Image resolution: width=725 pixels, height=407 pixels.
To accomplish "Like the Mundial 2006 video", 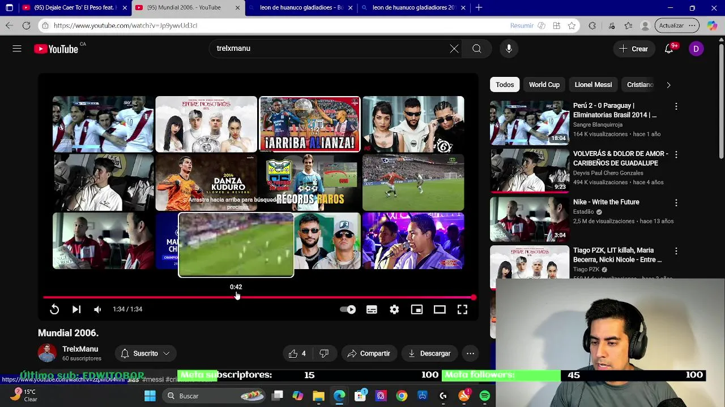I will 297,353.
